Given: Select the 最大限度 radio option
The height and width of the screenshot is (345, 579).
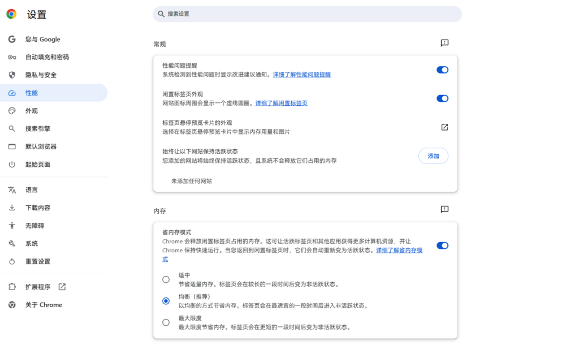Looking at the screenshot, I should pyautogui.click(x=166, y=322).
